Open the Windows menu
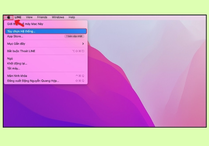Image resolution: width=209 pixels, height=146 pixels. (58, 17)
